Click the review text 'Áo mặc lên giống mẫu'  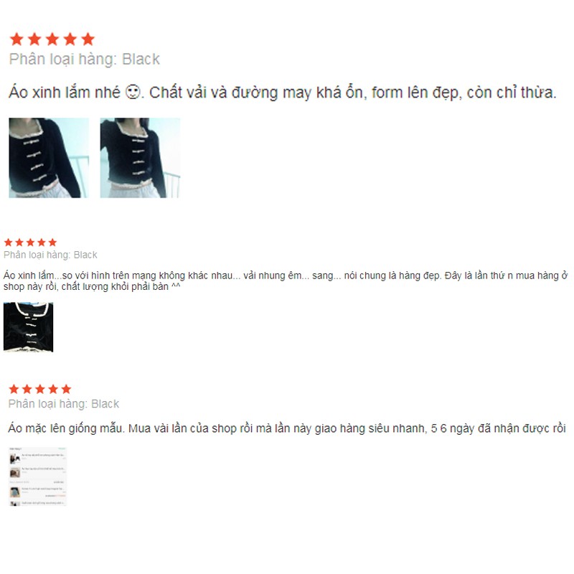[287, 428]
